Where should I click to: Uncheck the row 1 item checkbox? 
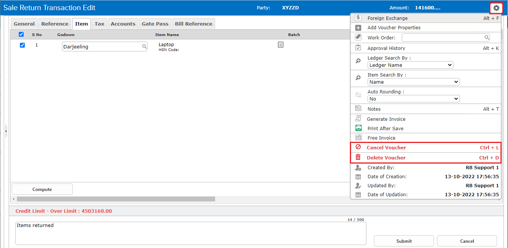pyautogui.click(x=22, y=45)
